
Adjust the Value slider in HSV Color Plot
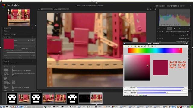162,93
